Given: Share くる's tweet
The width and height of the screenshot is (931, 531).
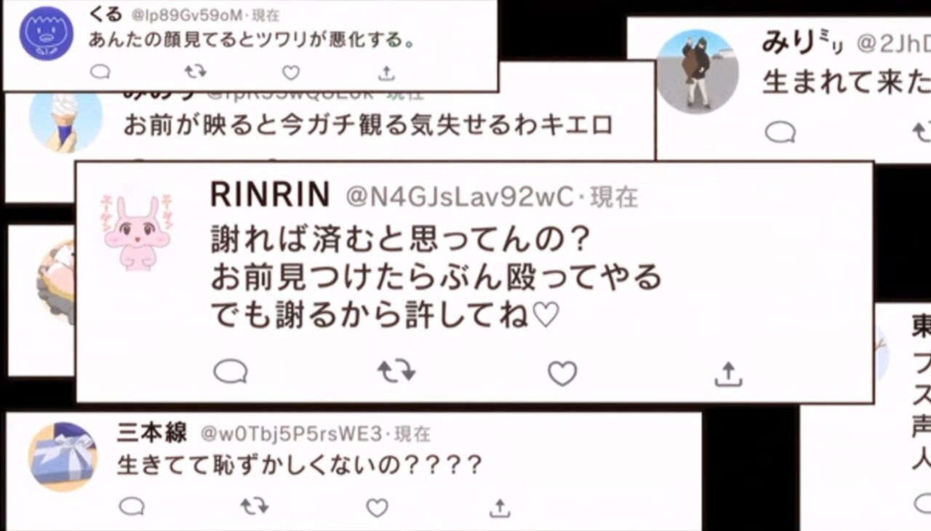Looking at the screenshot, I should [387, 73].
